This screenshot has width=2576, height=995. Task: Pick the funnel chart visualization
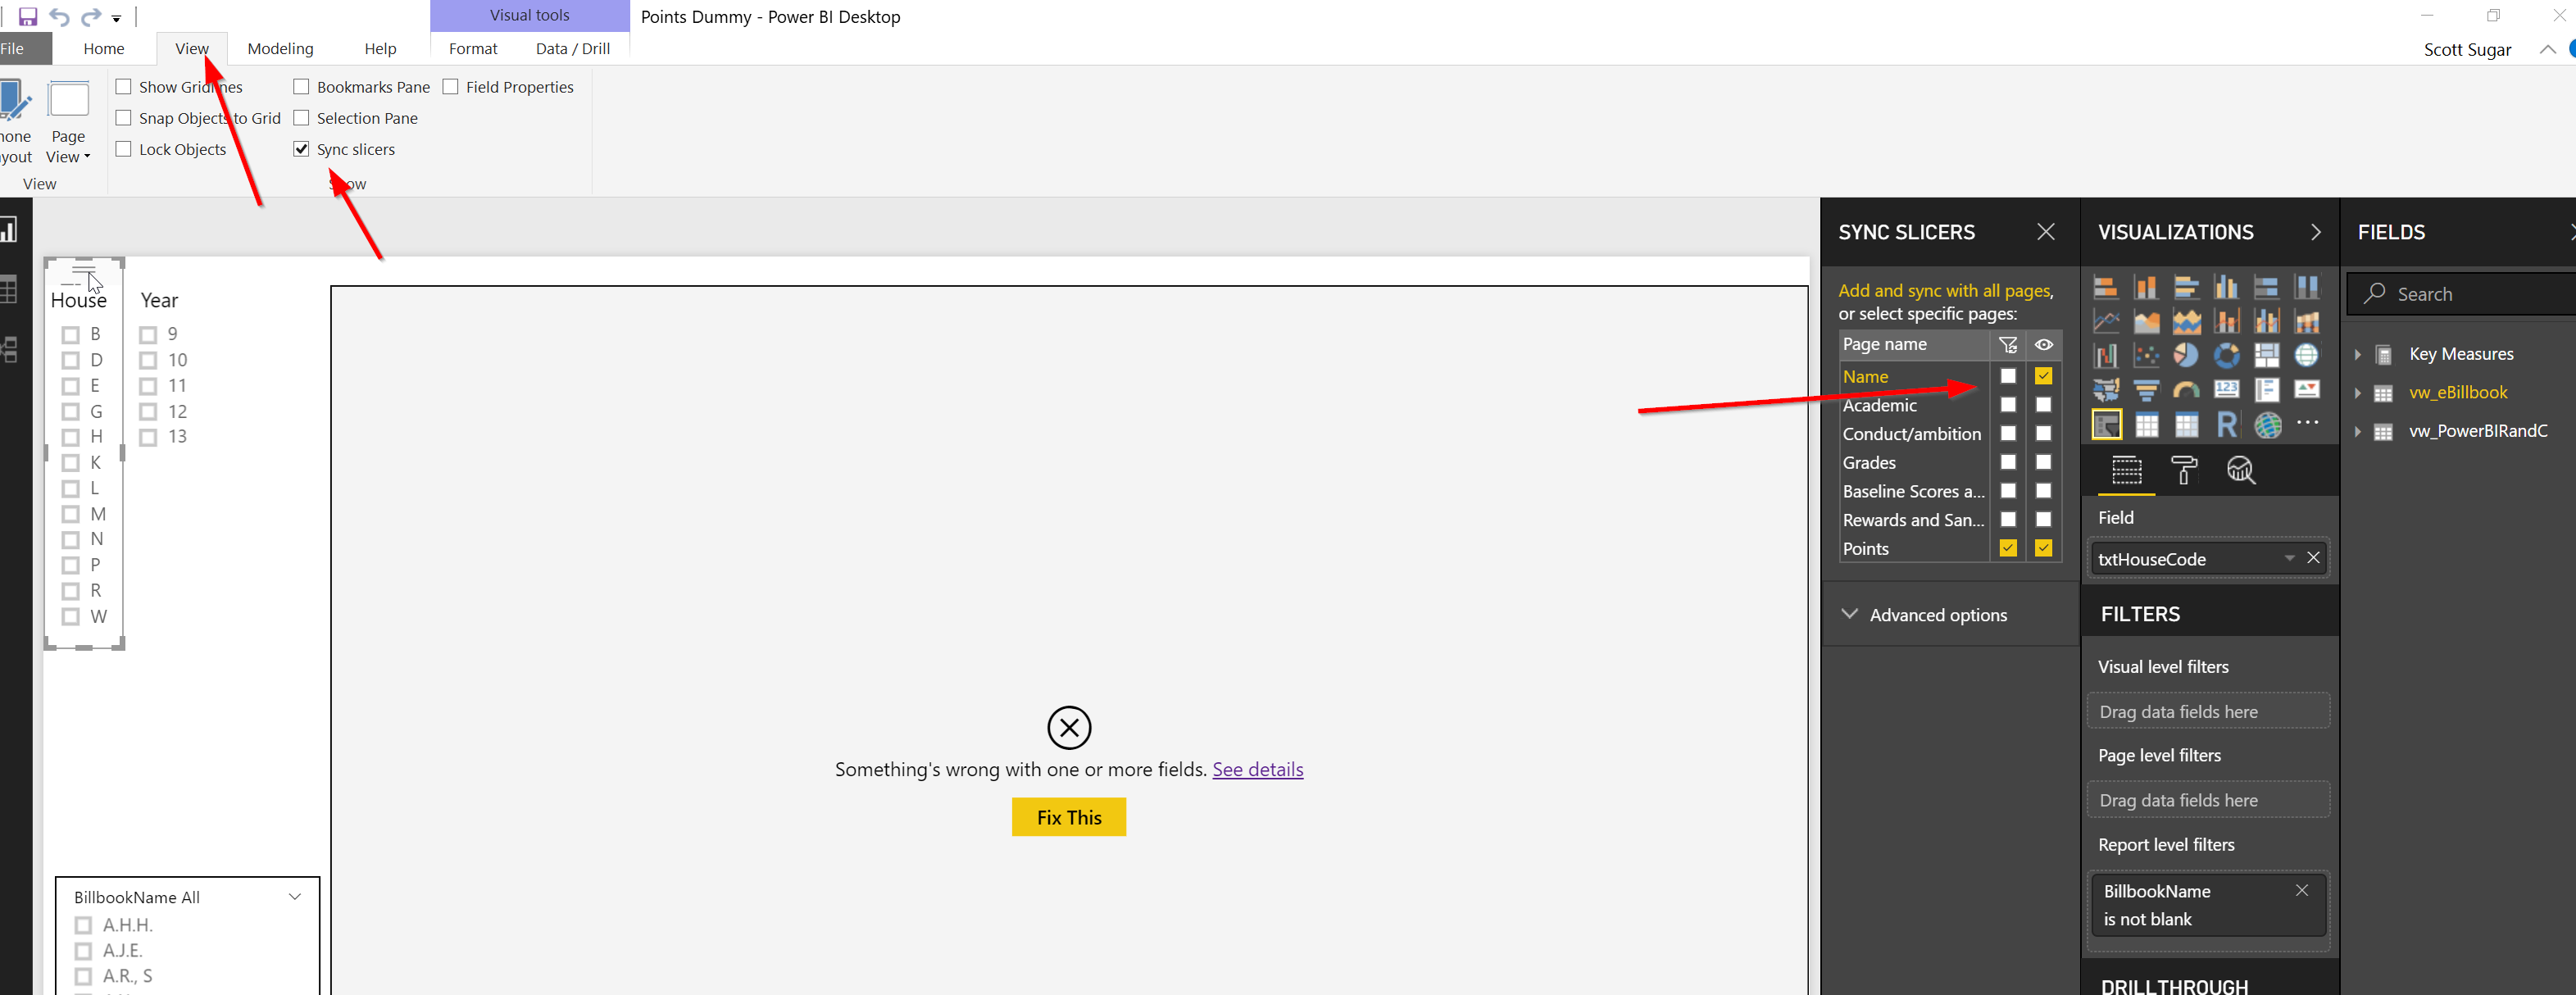click(2146, 390)
